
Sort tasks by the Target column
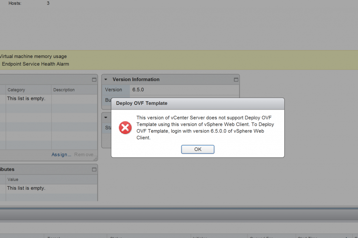pos(53,237)
